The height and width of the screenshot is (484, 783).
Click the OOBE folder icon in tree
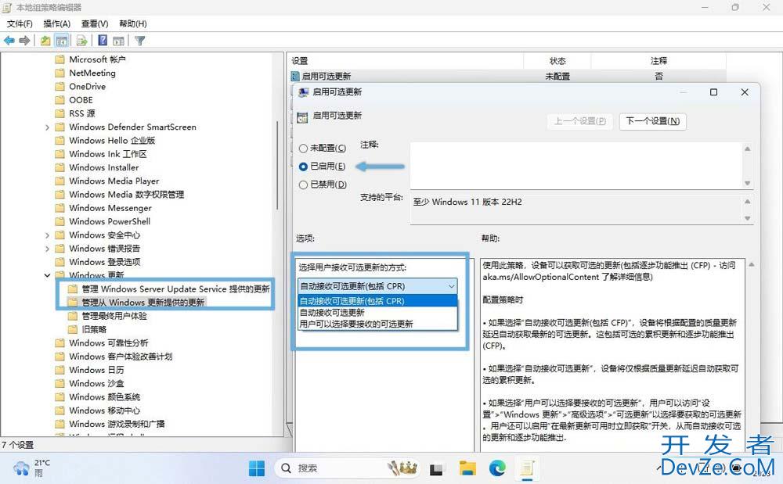coord(60,99)
